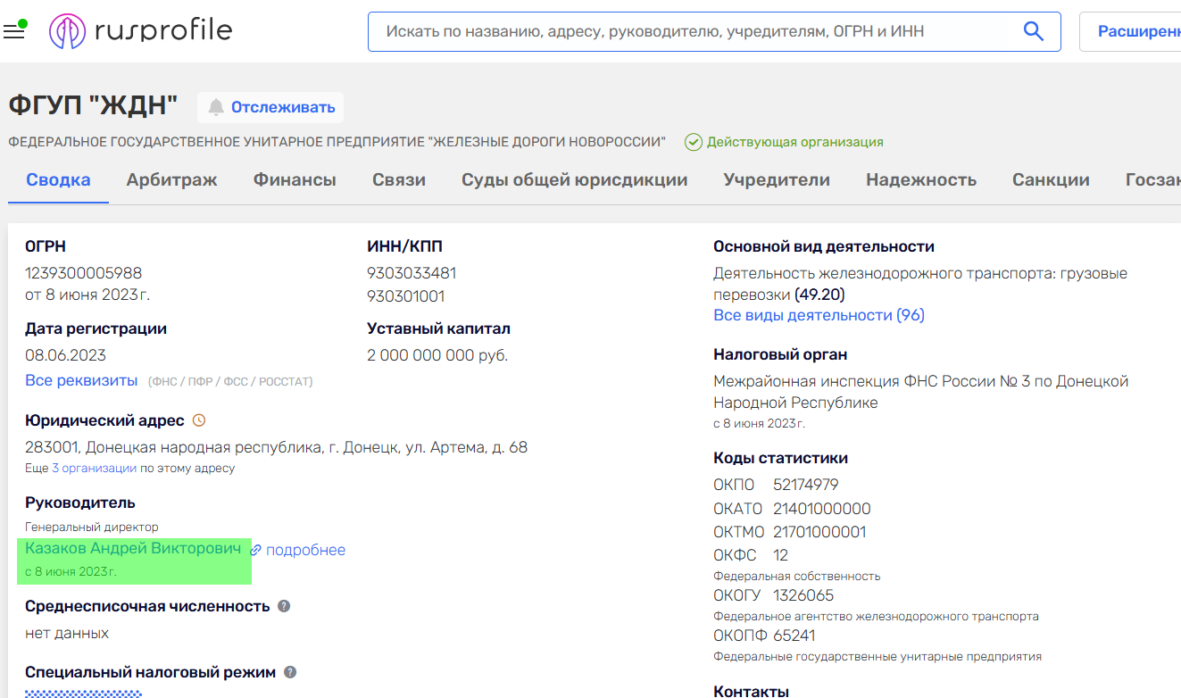Click the Расширенный search button
The width and height of the screenshot is (1181, 698).
point(1135,31)
